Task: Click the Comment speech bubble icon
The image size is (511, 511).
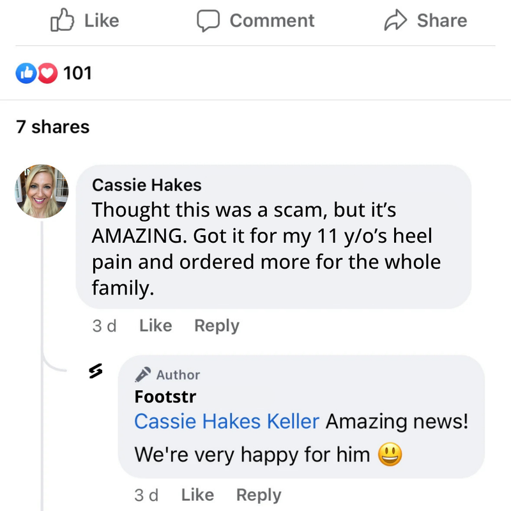Action: coord(208,21)
